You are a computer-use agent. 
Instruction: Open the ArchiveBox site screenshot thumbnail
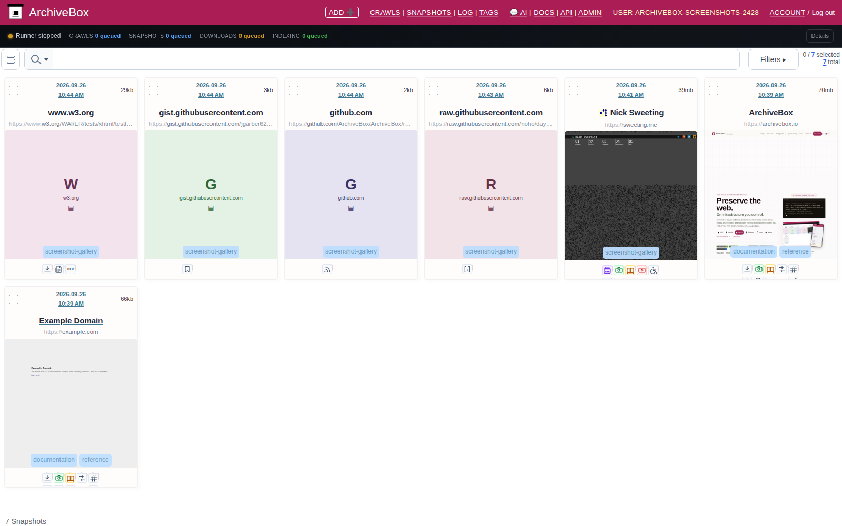(771, 195)
